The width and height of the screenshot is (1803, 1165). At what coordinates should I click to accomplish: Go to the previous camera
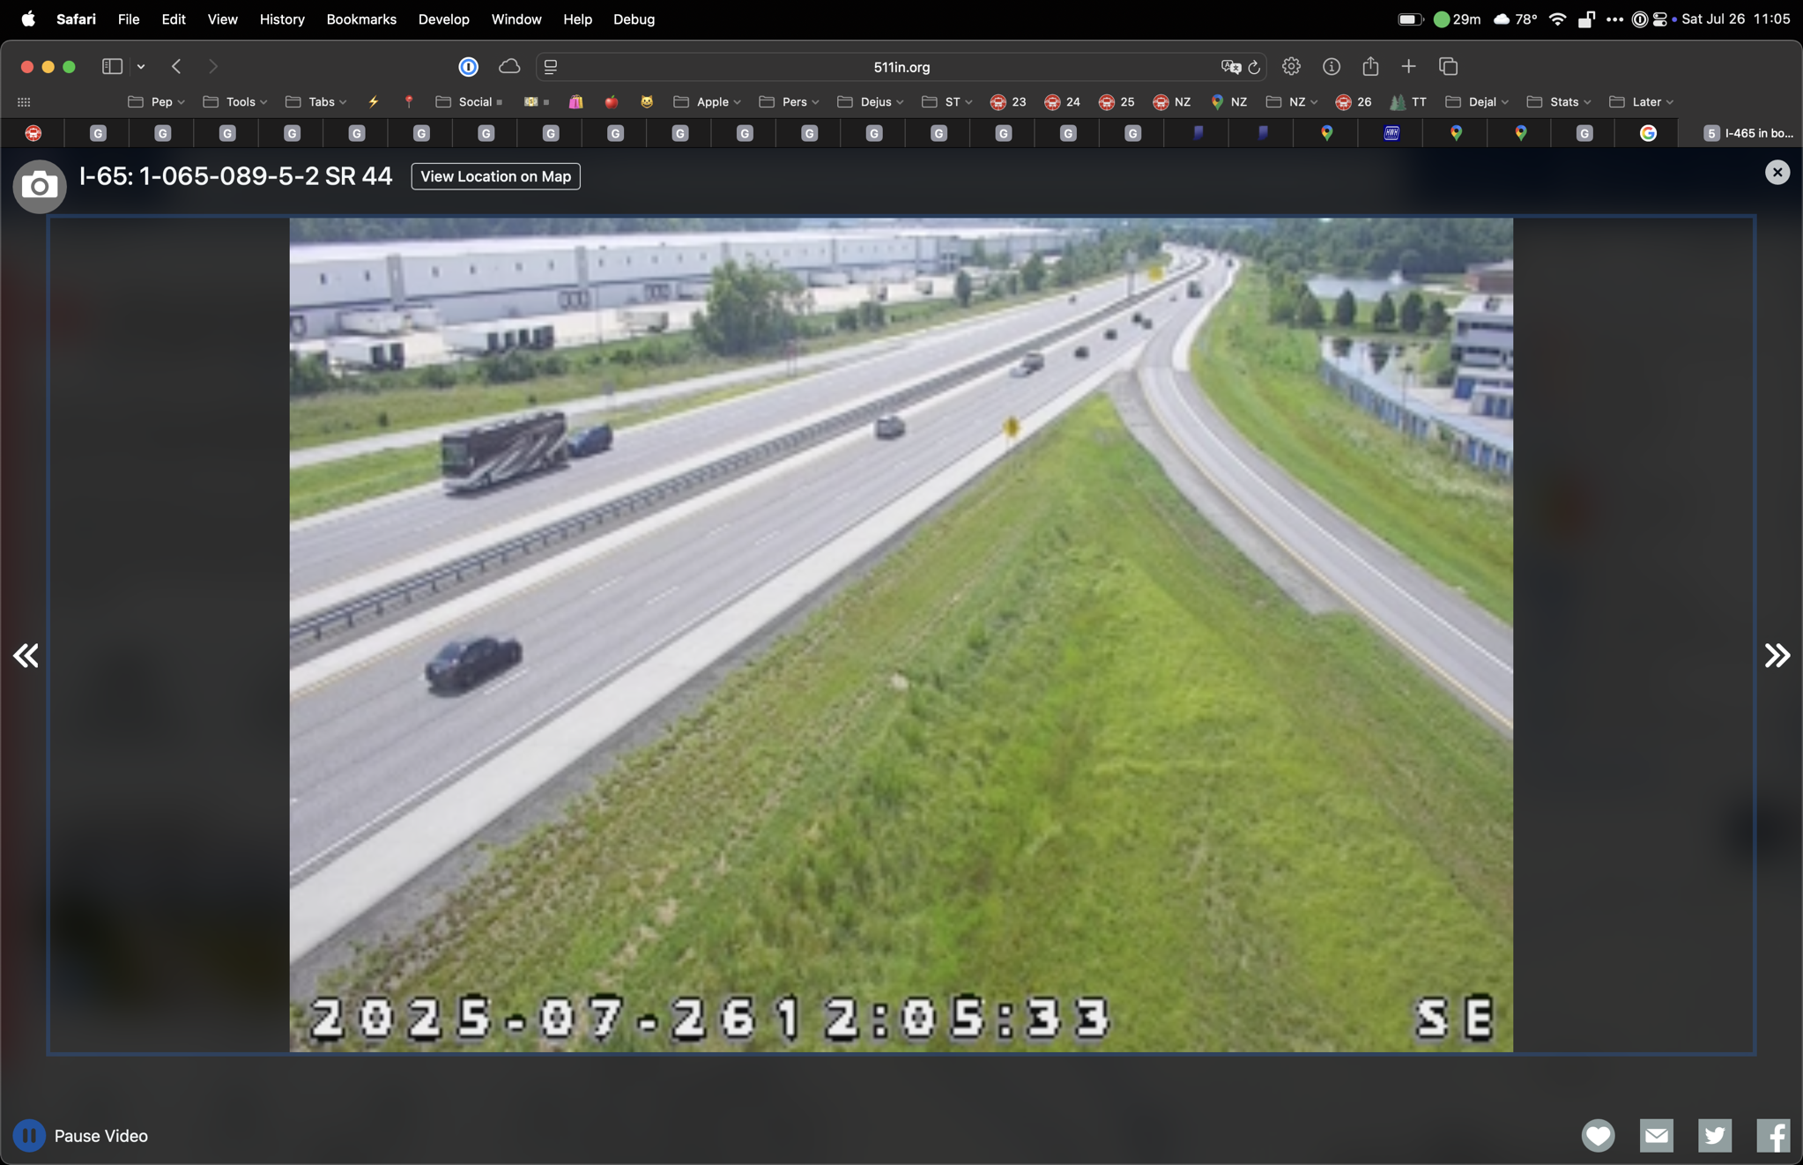[26, 655]
